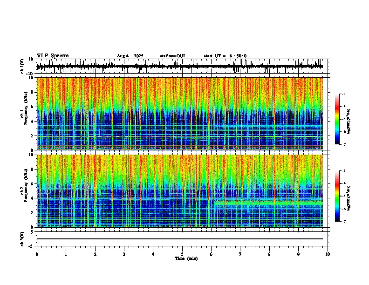
Task: Click time axis tick label '3'
Action: (x=124, y=254)
